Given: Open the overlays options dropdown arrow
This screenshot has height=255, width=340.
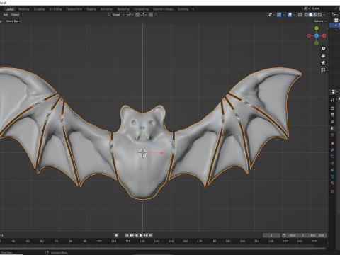Looking at the screenshot, I should 294,15.
